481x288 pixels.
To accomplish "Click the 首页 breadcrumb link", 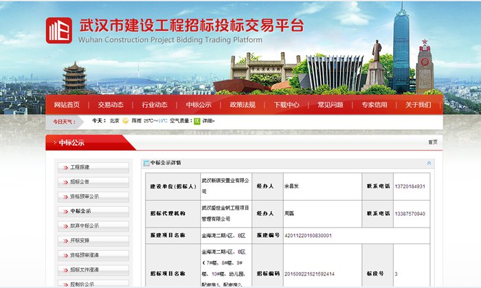I will tap(432, 142).
